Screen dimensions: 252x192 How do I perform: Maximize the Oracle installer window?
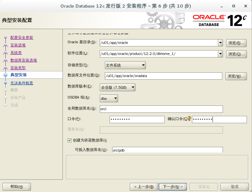click(234, 6)
